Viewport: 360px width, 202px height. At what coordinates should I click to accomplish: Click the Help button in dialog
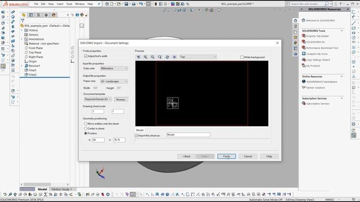269,156
